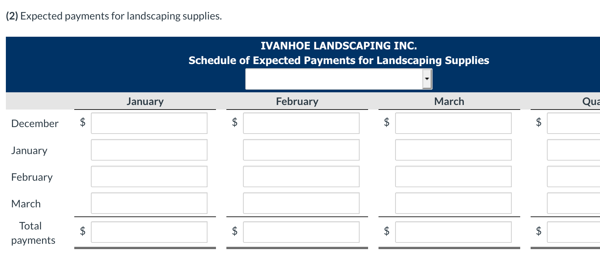The height and width of the screenshot is (273, 600).
Task: Focus January row January column field
Action: click(x=149, y=150)
